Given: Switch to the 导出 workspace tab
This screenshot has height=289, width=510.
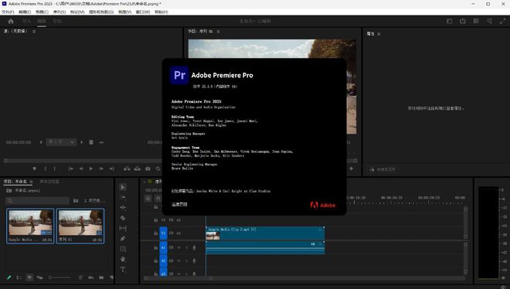Looking at the screenshot, I should [x=57, y=21].
